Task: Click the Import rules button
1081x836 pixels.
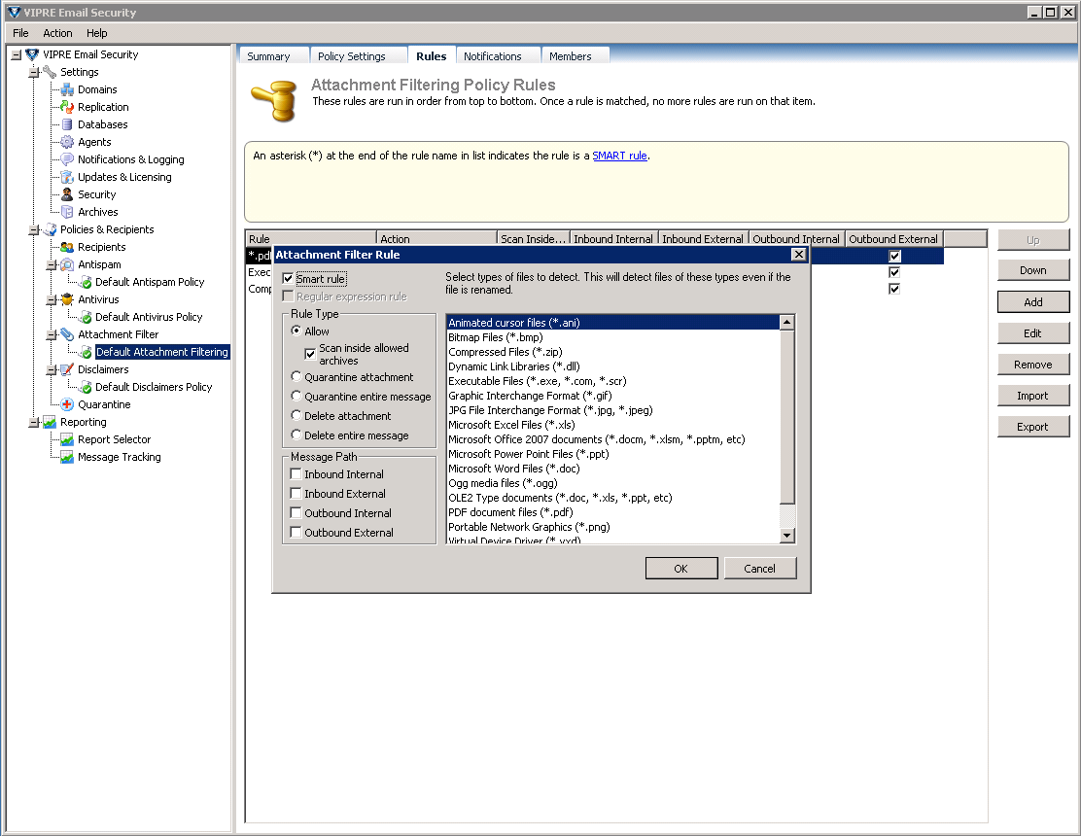Action: click(x=1032, y=396)
